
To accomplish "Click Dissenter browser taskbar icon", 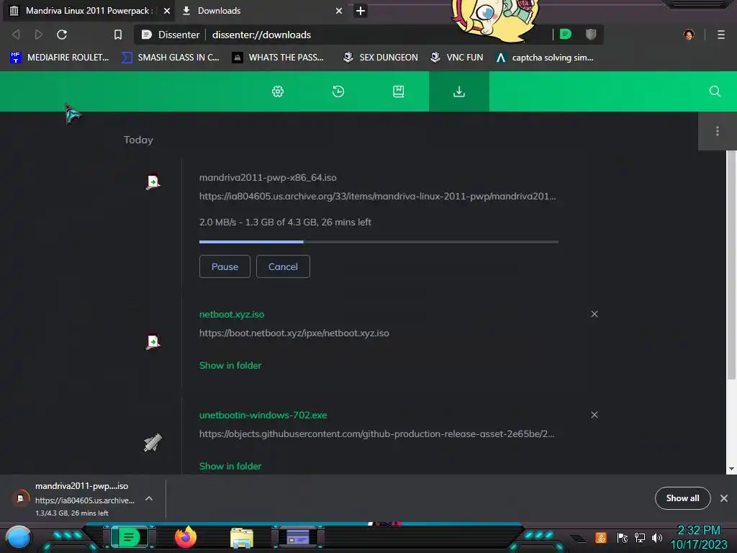I will (129, 537).
